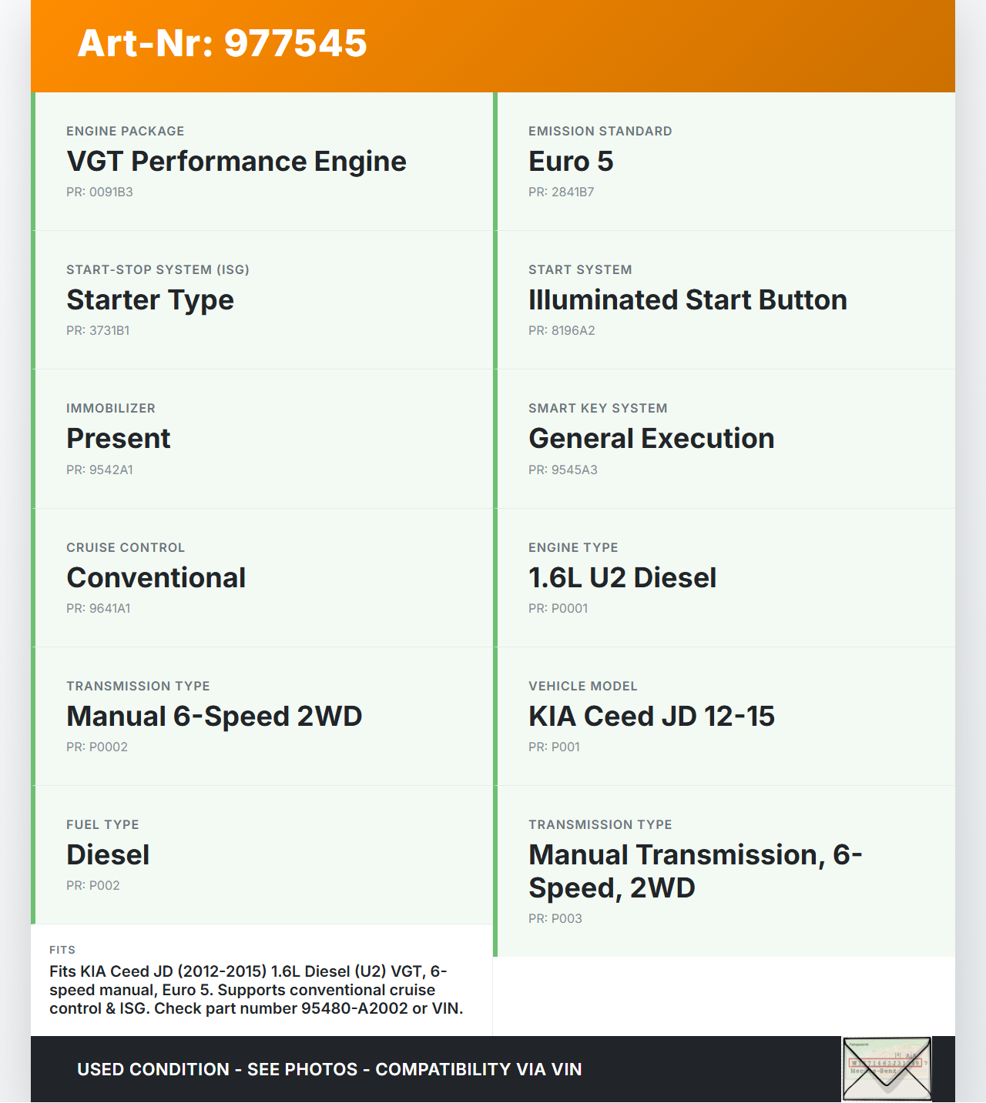Click the Starter Type start-stop card

[x=263, y=299]
